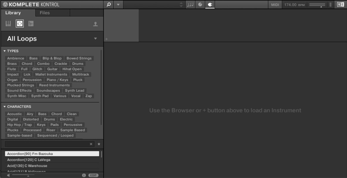Filter by the Distorted character tag
The width and height of the screenshot is (347, 178).
[x=31, y=119]
